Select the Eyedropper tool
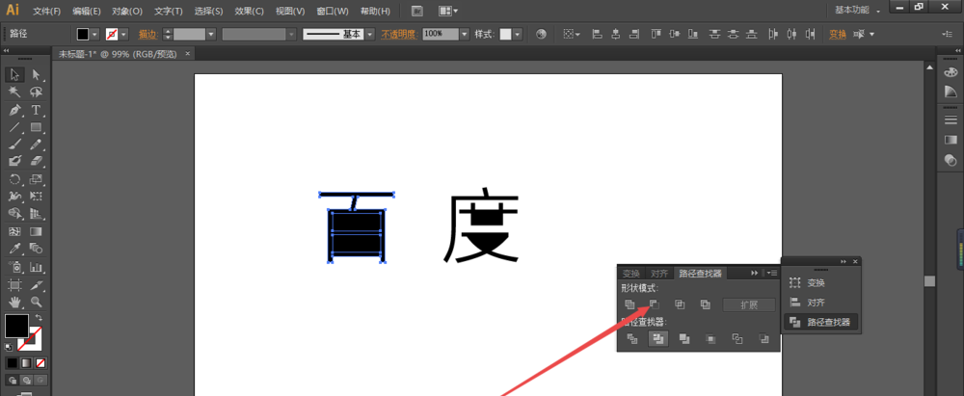This screenshot has height=396, width=964. click(x=15, y=249)
